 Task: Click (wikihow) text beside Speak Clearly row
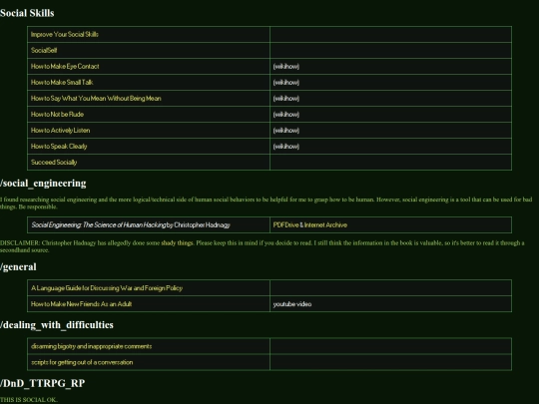[286, 146]
